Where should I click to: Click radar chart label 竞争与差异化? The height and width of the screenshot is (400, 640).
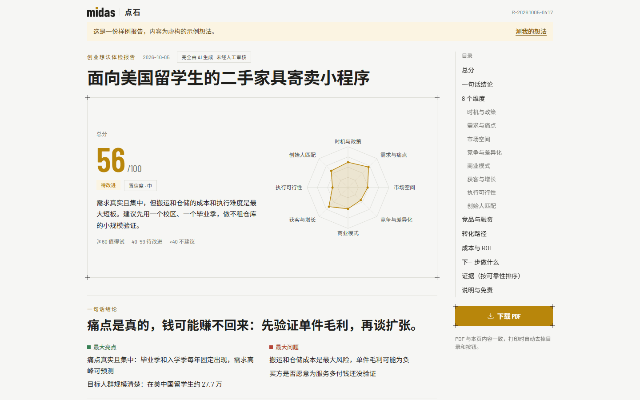point(396,220)
